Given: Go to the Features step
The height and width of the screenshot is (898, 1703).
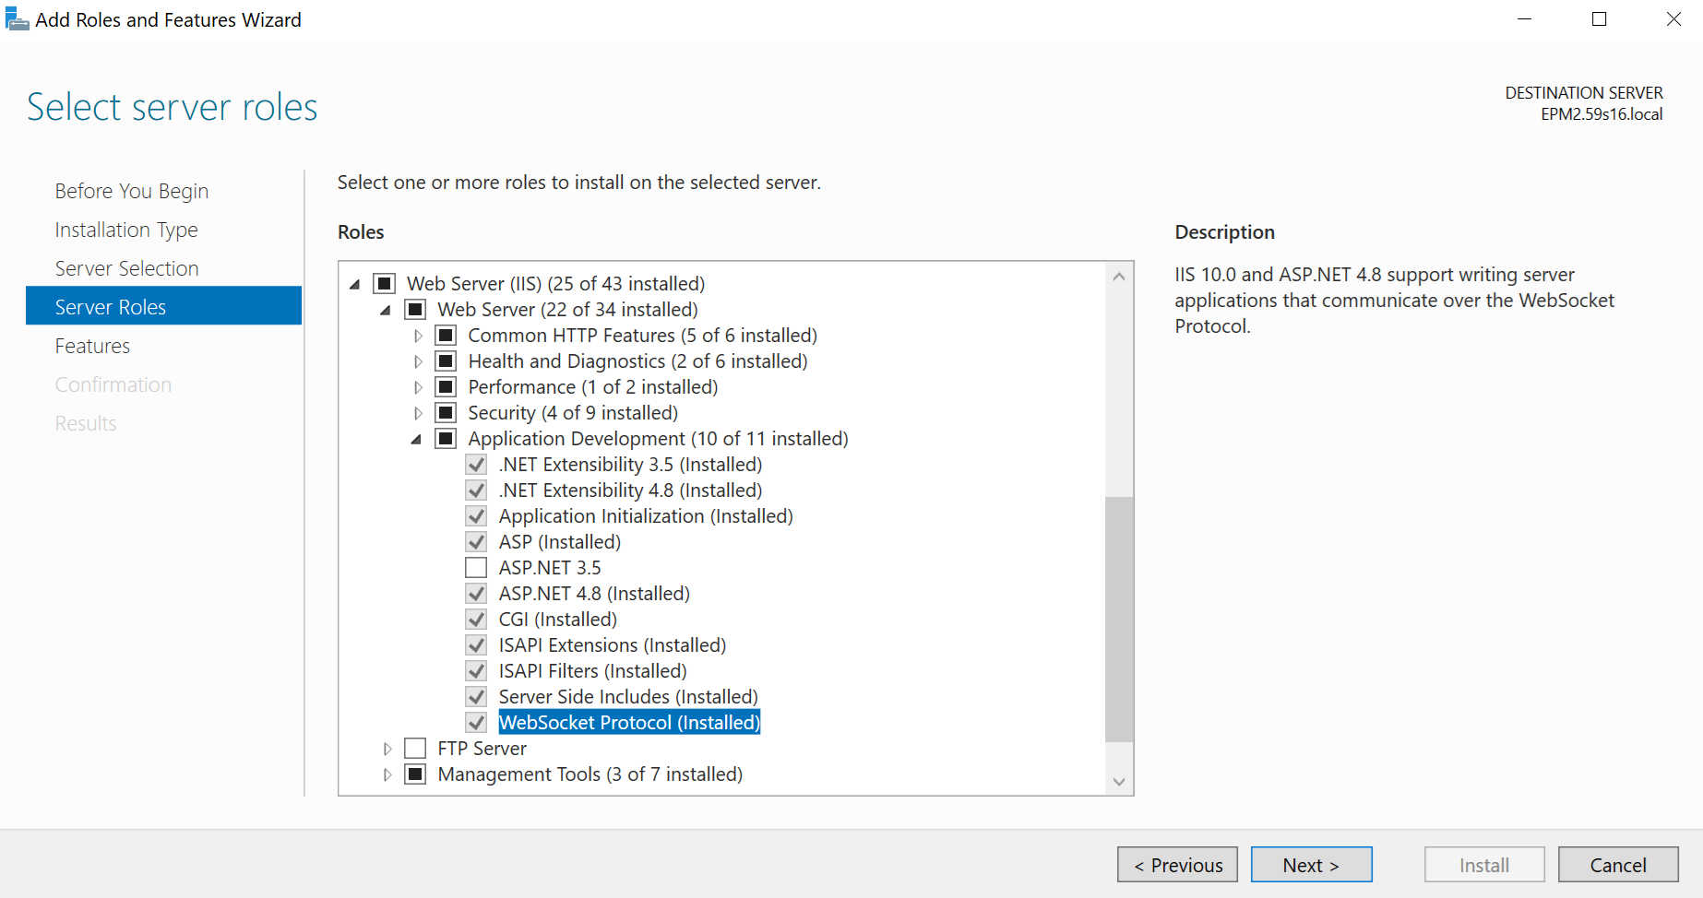Looking at the screenshot, I should pyautogui.click(x=92, y=346).
